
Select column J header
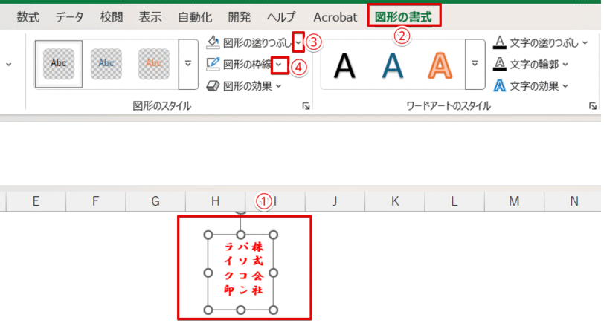335,201
